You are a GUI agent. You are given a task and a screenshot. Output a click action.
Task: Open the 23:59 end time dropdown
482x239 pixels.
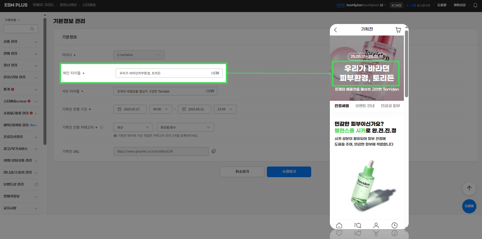coord(225,109)
